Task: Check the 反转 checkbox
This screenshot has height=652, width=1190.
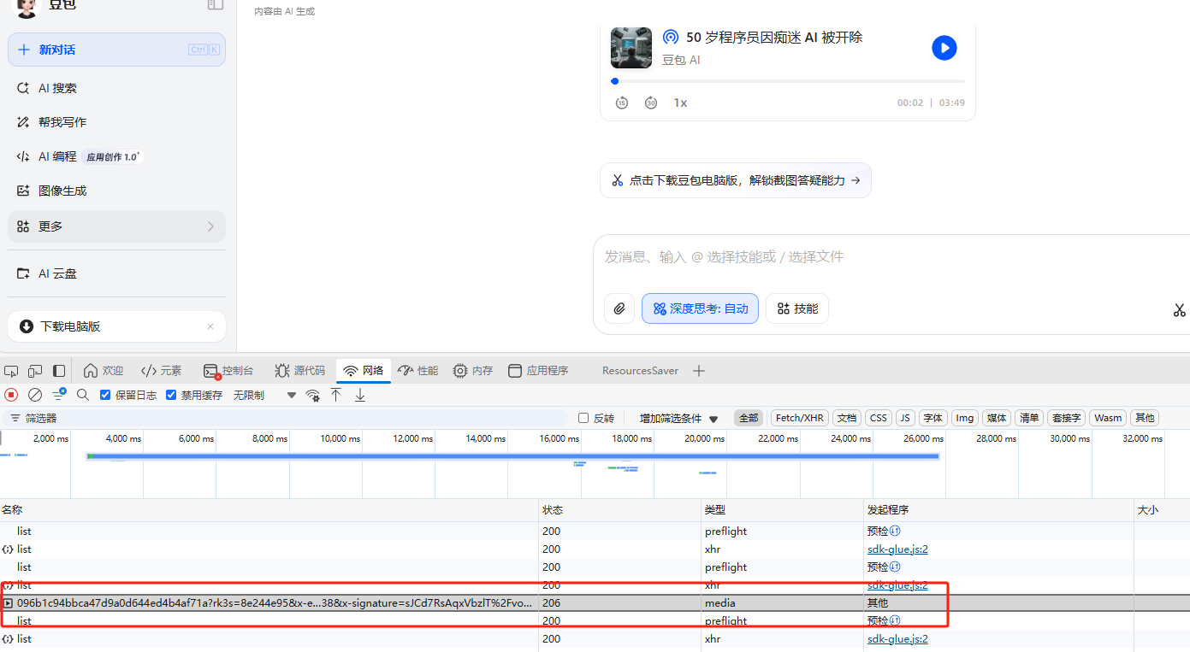Action: [x=583, y=418]
